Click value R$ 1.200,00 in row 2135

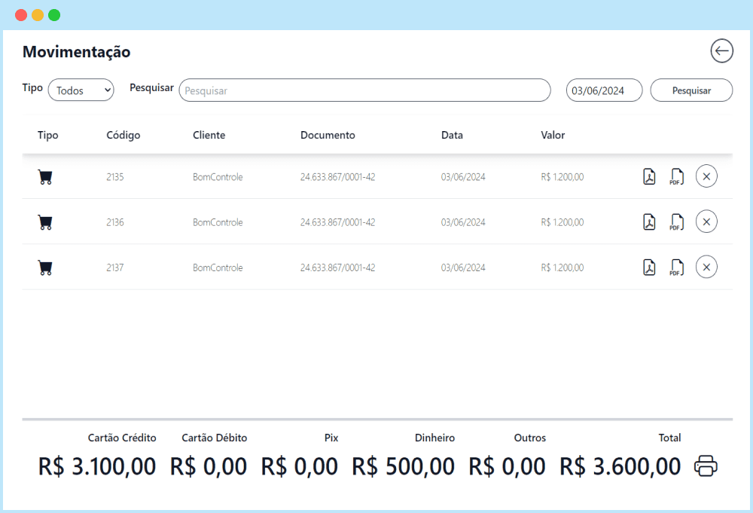tap(562, 177)
